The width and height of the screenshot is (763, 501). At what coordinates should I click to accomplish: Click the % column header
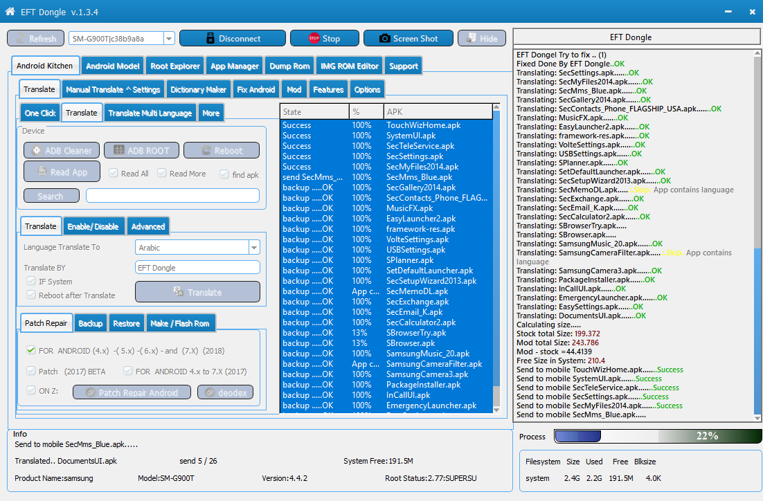pyautogui.click(x=366, y=112)
